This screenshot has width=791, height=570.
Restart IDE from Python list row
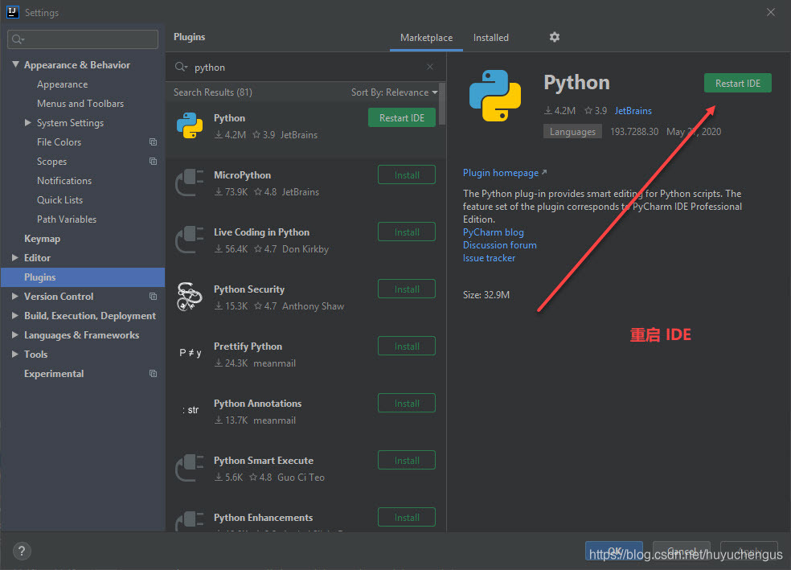(402, 118)
